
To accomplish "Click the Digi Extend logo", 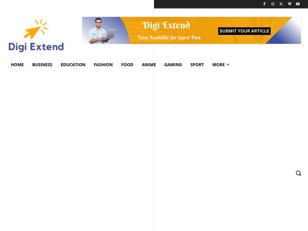I will (x=36, y=35).
